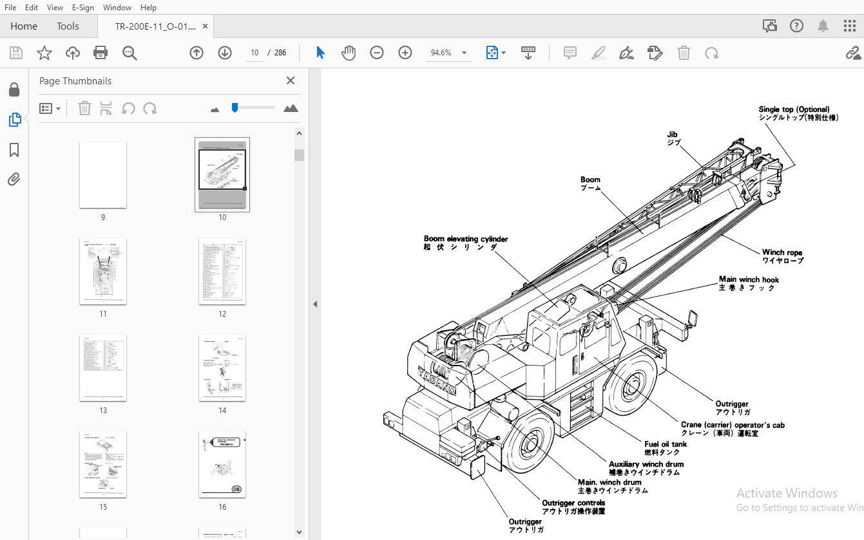Zoom in with the plus icon
This screenshot has width=864, height=540.
coord(405,53)
